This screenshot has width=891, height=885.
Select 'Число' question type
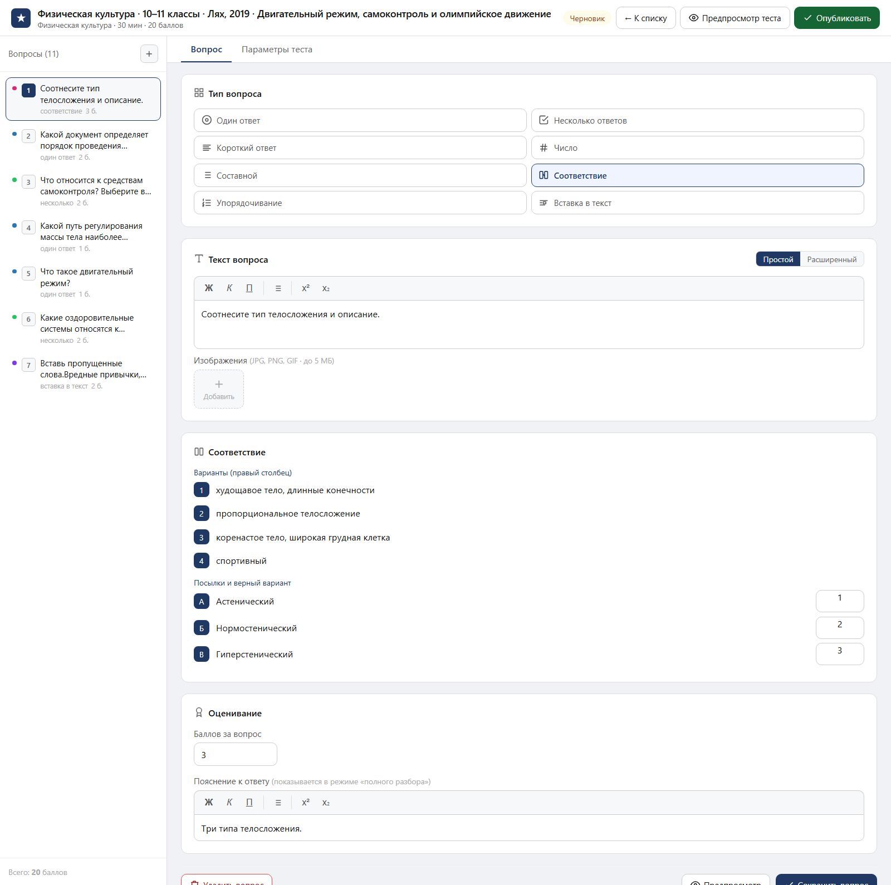pos(697,147)
